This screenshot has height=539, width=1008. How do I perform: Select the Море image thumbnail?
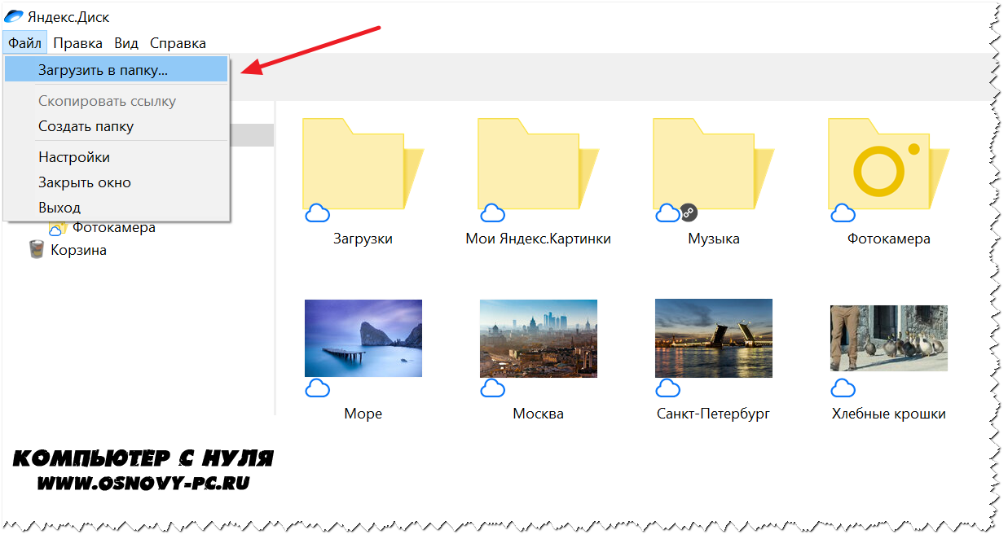(x=363, y=338)
